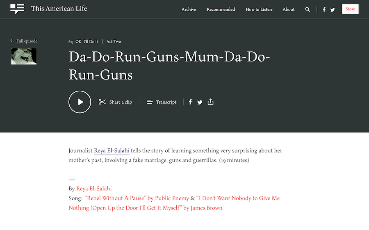Visit Twitter page from header icon
The height and width of the screenshot is (230, 369).
point(332,10)
